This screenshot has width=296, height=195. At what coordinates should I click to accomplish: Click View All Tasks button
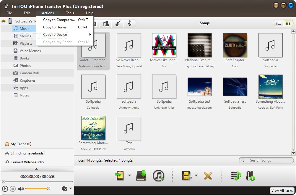(282, 191)
